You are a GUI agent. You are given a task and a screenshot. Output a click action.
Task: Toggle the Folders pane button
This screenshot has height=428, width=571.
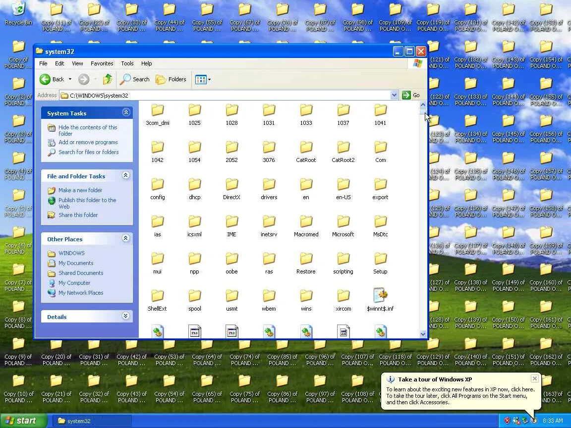[171, 79]
